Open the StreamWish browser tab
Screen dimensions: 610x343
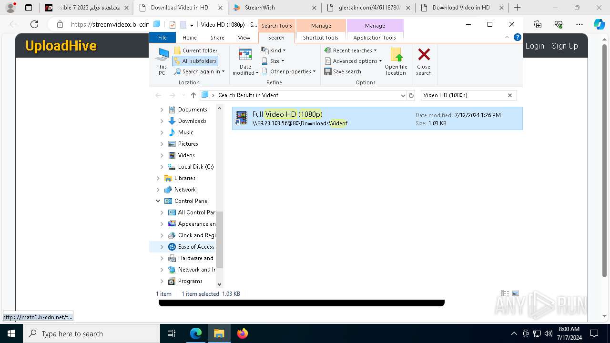275,8
